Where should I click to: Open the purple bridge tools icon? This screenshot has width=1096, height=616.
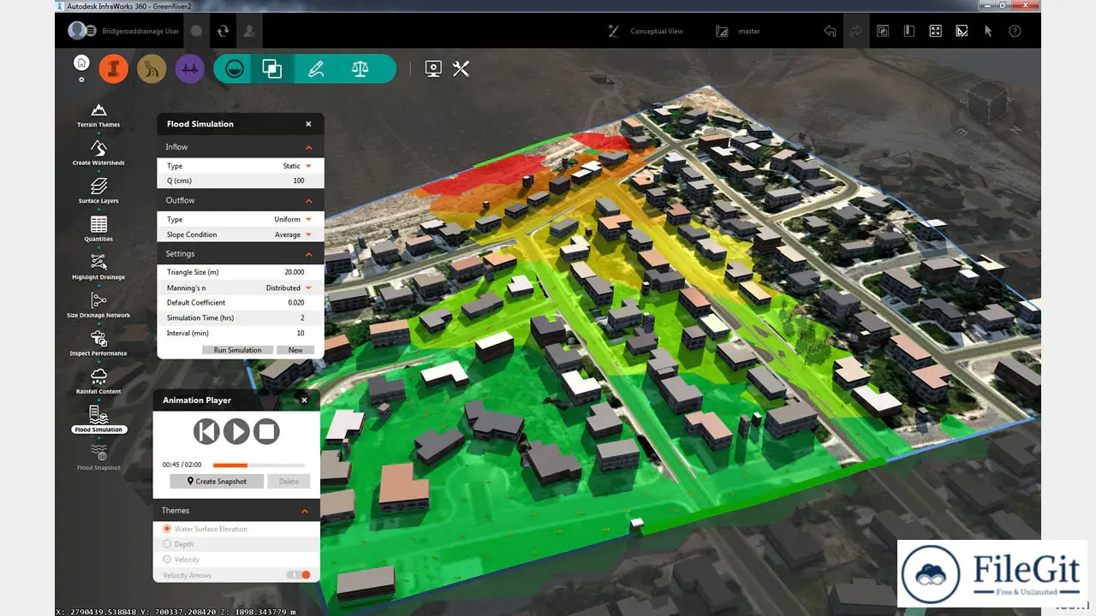(189, 68)
